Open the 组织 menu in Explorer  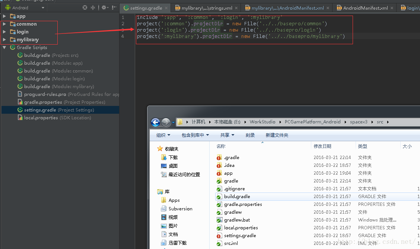coord(163,135)
